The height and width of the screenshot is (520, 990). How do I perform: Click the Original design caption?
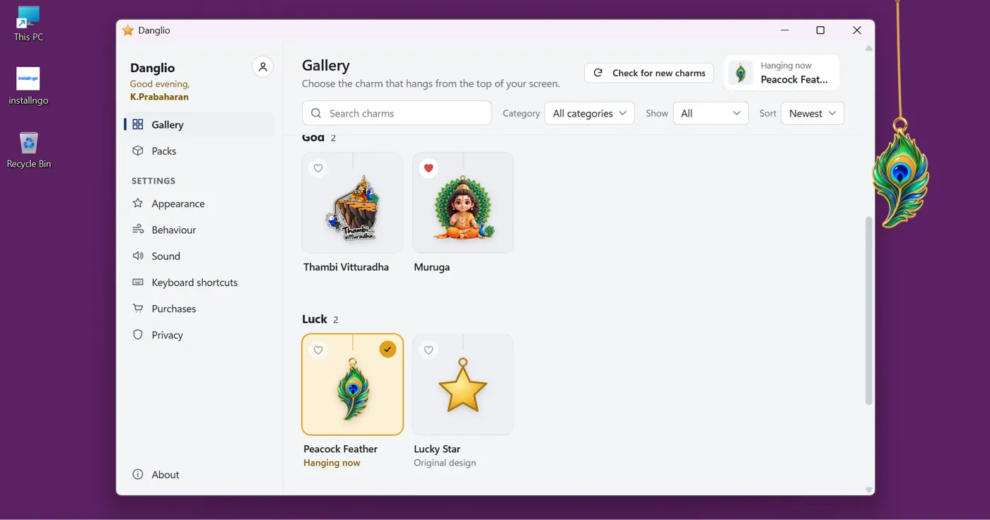point(445,463)
